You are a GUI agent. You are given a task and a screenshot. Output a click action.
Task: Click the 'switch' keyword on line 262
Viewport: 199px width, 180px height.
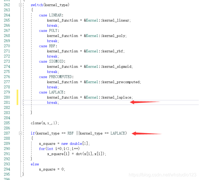click(x=37, y=5)
